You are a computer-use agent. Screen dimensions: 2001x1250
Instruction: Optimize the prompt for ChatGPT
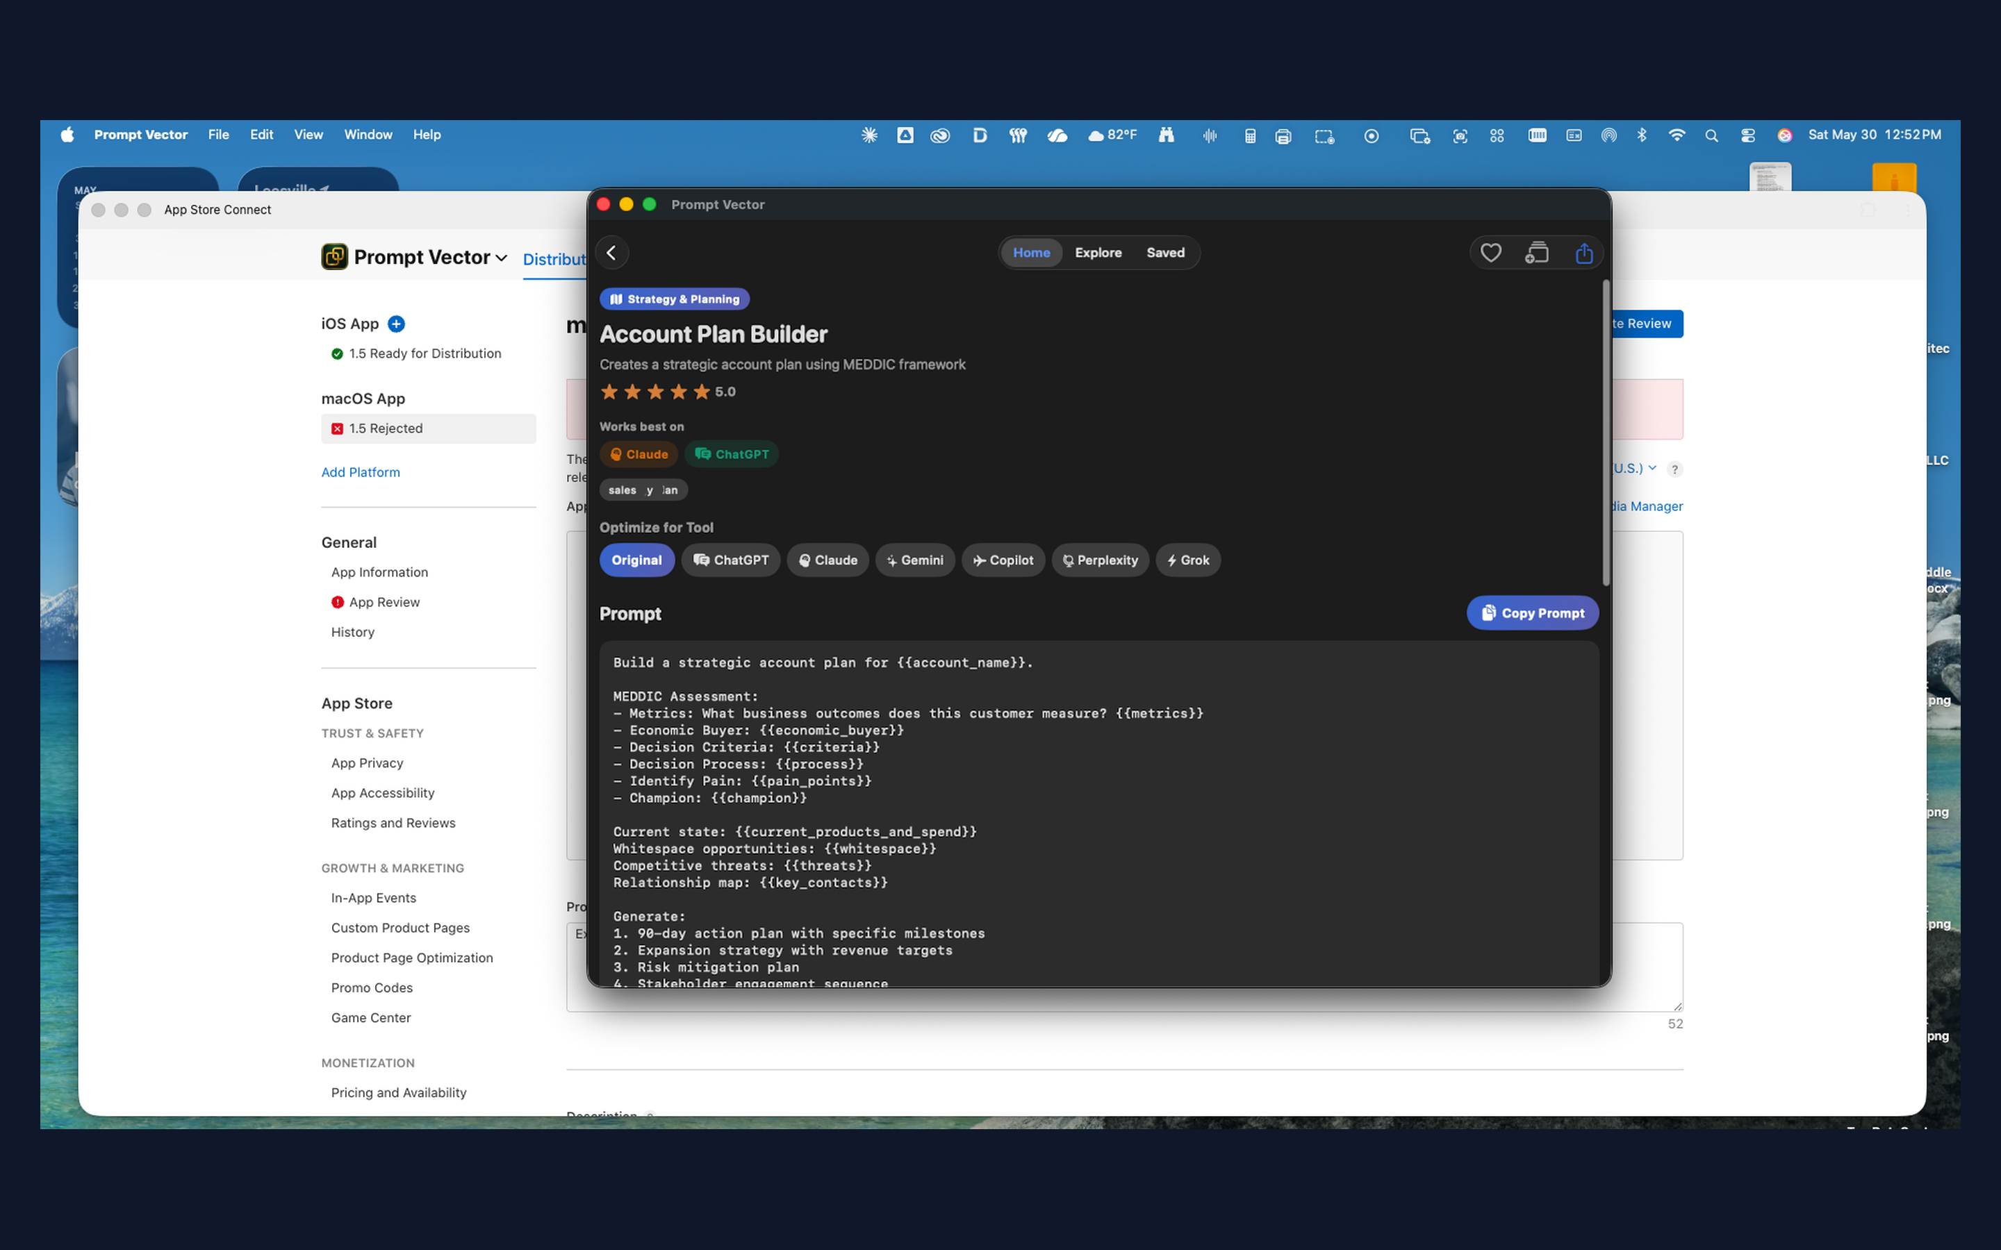click(730, 560)
